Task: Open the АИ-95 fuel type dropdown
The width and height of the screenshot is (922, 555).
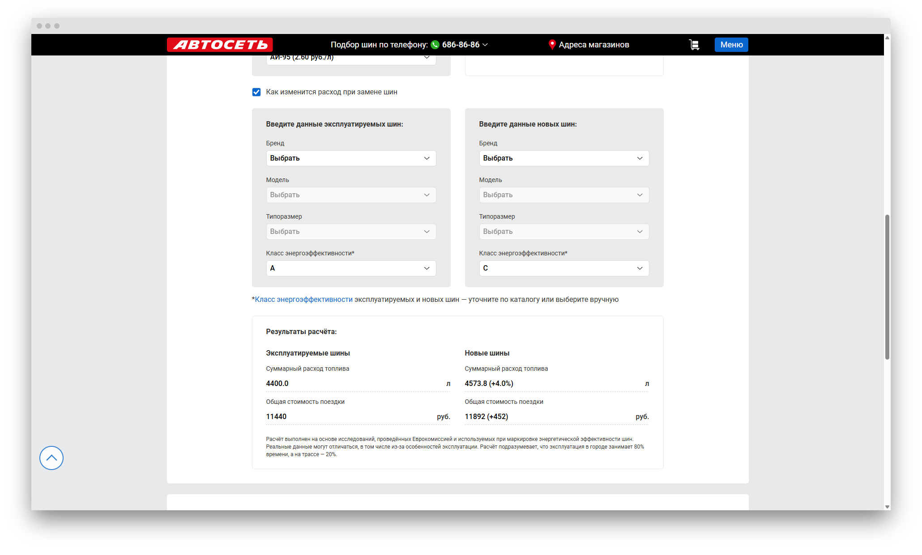Action: pyautogui.click(x=351, y=59)
